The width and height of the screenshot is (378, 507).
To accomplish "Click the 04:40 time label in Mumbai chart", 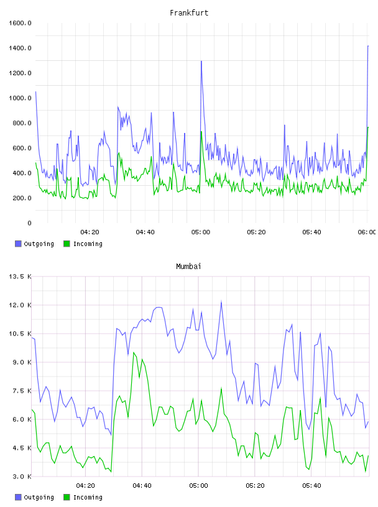I will [x=142, y=486].
